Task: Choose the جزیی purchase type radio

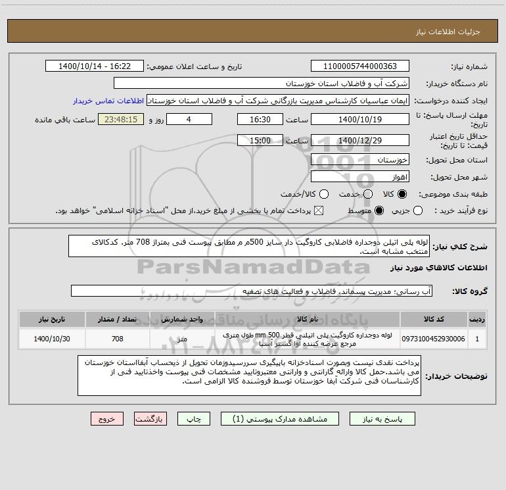Action: (417, 210)
